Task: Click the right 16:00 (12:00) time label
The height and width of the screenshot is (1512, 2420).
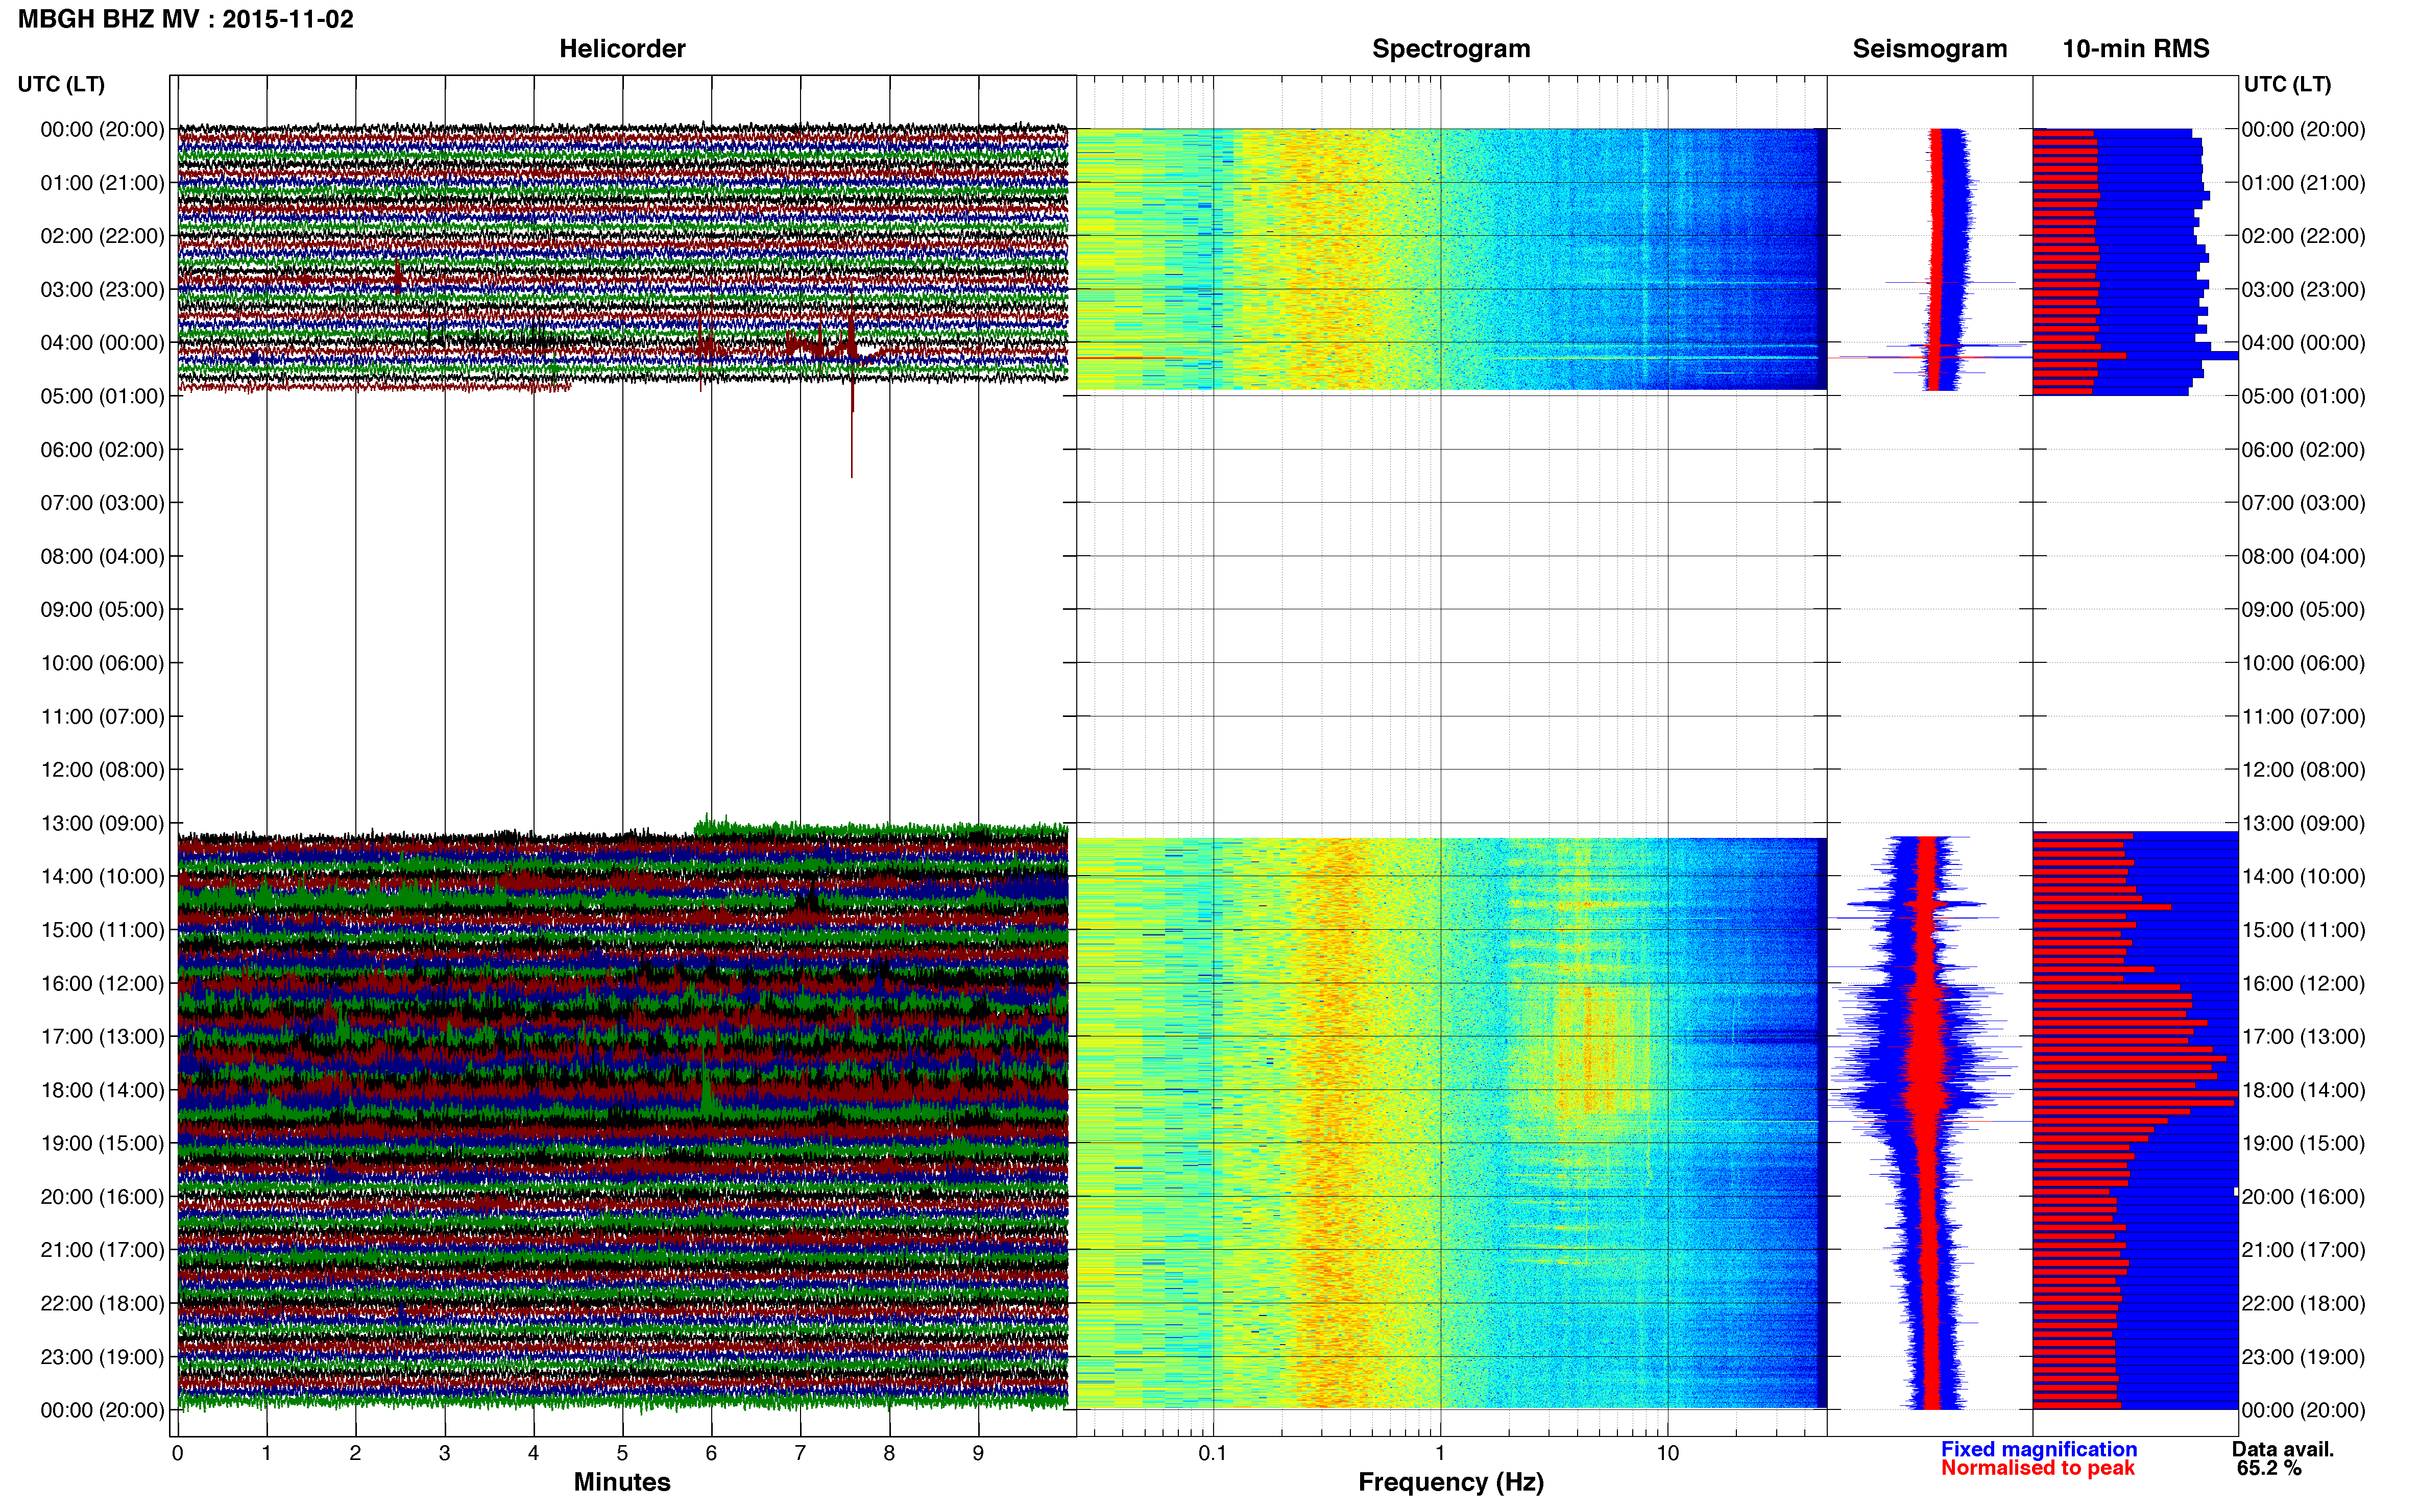Action: pyautogui.click(x=2303, y=983)
